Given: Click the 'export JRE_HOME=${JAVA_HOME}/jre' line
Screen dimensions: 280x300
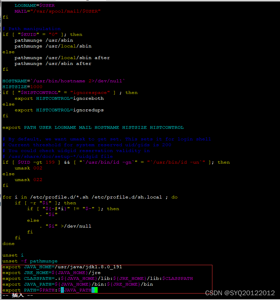Looking at the screenshot, I should tap(52, 273).
